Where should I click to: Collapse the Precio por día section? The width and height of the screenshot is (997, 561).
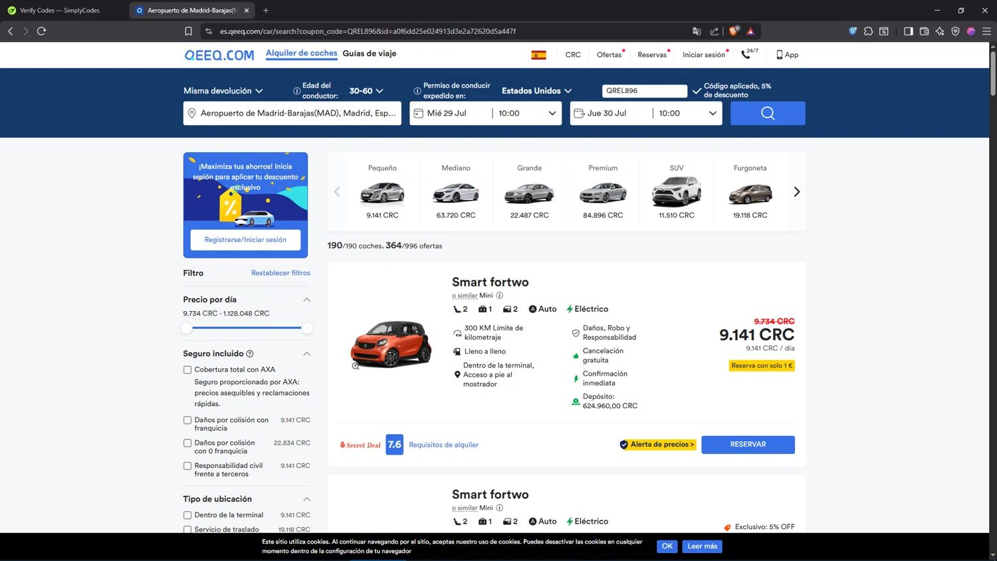point(306,300)
